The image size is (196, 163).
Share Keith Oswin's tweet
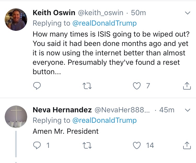[187, 86]
